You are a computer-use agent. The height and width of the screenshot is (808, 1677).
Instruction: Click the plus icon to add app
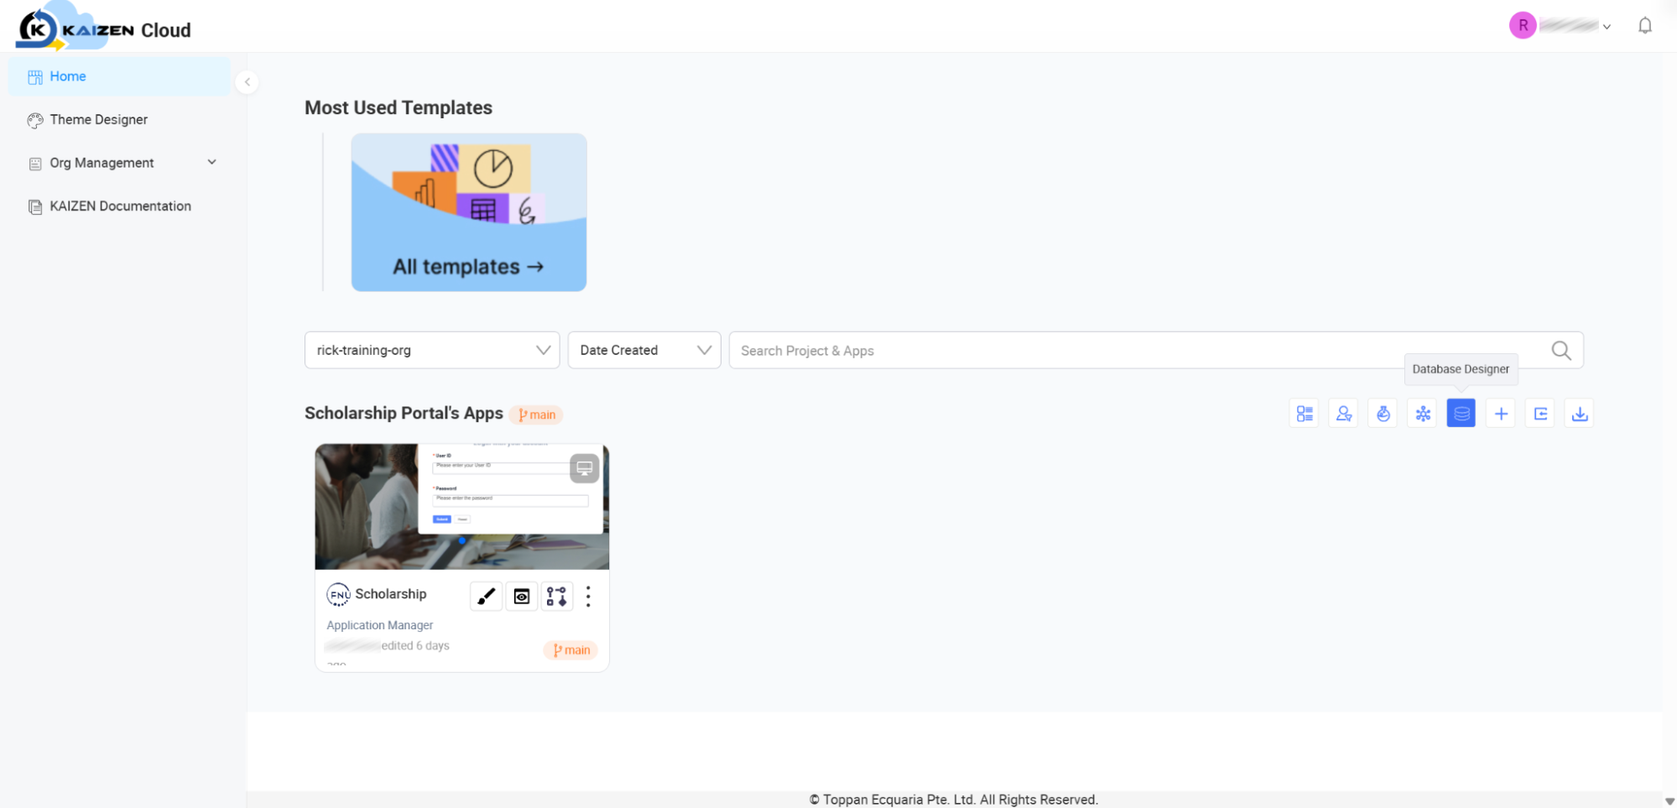(x=1501, y=414)
